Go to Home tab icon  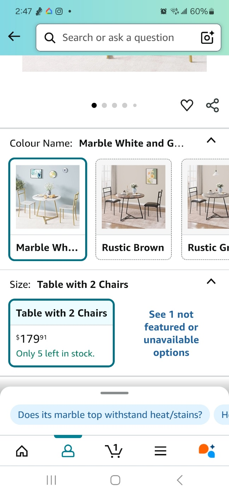click(x=22, y=451)
